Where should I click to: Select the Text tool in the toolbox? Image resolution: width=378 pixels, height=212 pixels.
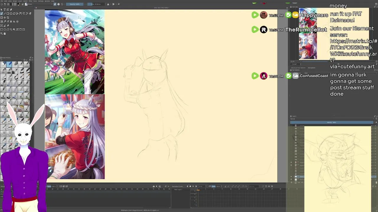4,10
